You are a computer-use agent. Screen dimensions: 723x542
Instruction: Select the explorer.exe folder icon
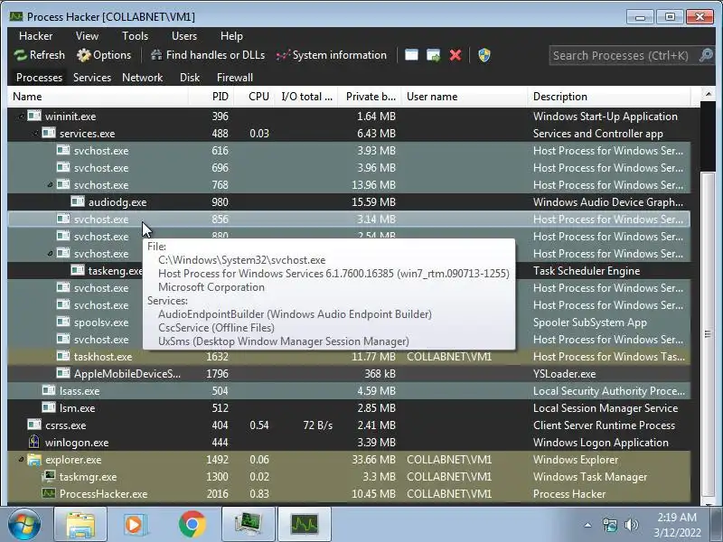(x=34, y=460)
